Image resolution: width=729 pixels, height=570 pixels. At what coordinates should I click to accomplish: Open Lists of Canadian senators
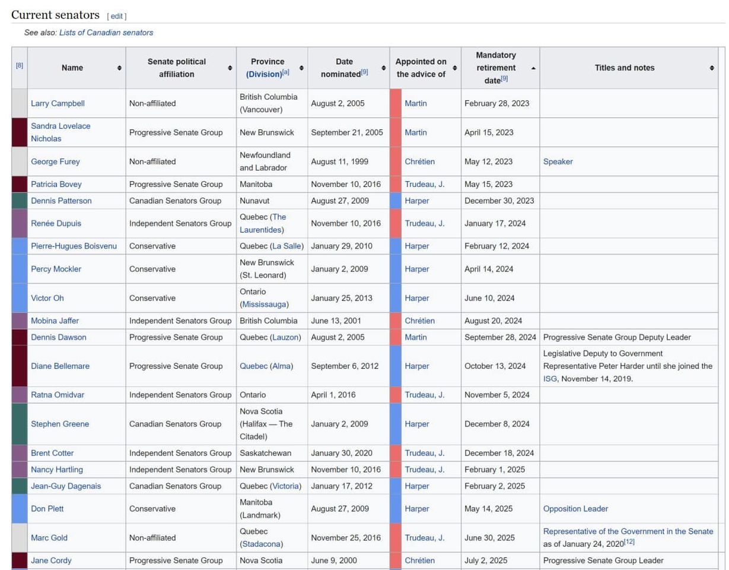(106, 33)
